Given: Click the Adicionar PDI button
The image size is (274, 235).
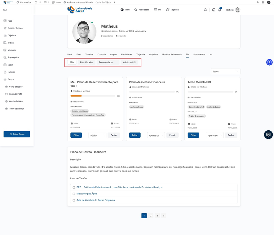Looking at the screenshot, I should pyautogui.click(x=129, y=62).
